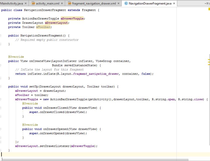
Task: Click the XML icon on fragment_navigation_drawer.xml tab
Action: (69, 3)
